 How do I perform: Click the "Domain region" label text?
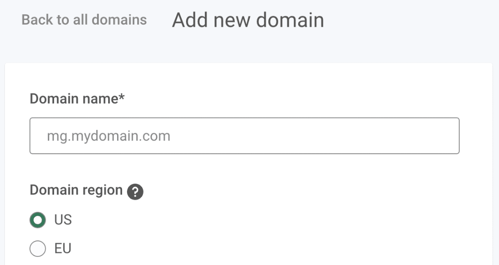coord(76,190)
